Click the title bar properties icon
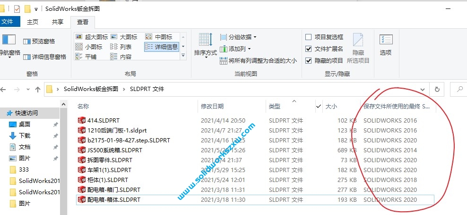 [17, 9]
